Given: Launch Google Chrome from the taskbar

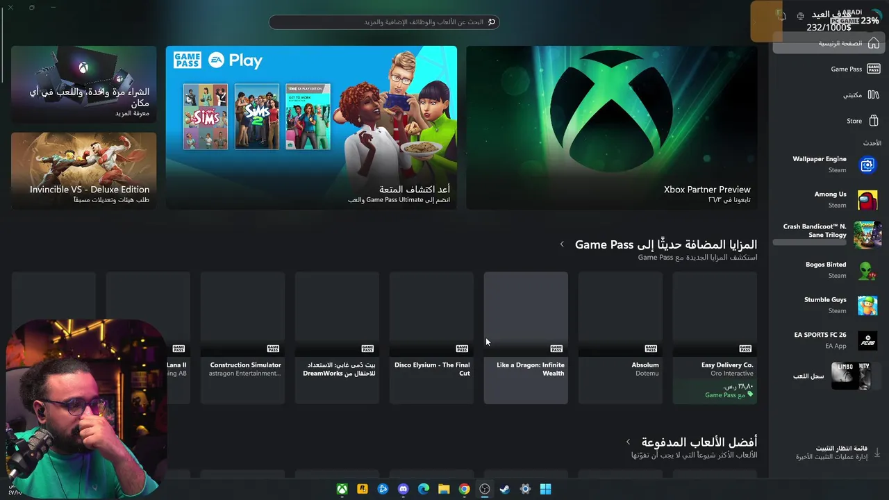Looking at the screenshot, I should coord(464,489).
